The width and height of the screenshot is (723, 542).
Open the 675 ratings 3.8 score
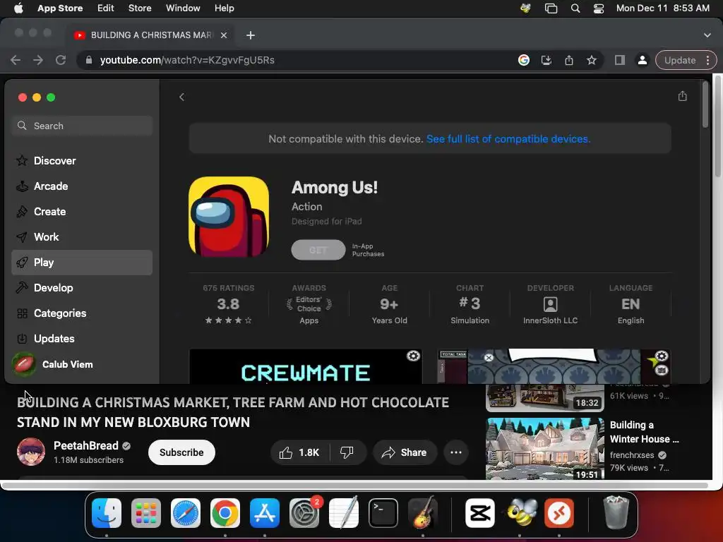[228, 304]
